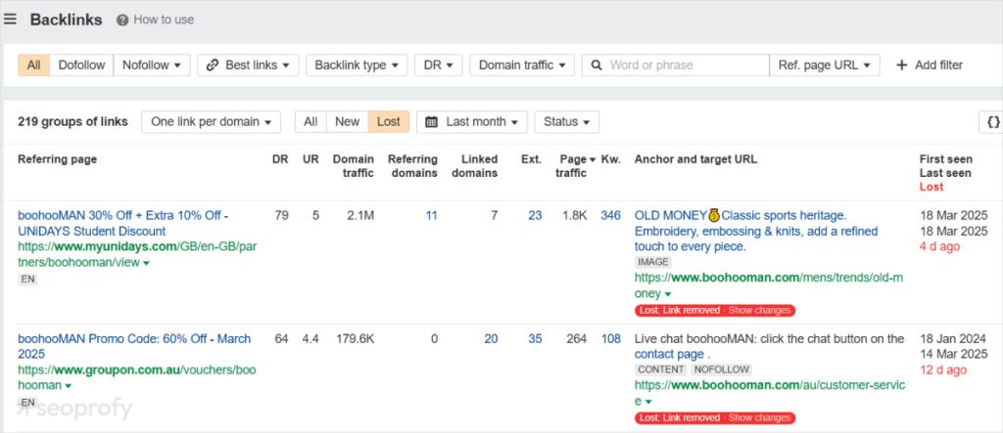Sort by the UR column header

tap(310, 159)
